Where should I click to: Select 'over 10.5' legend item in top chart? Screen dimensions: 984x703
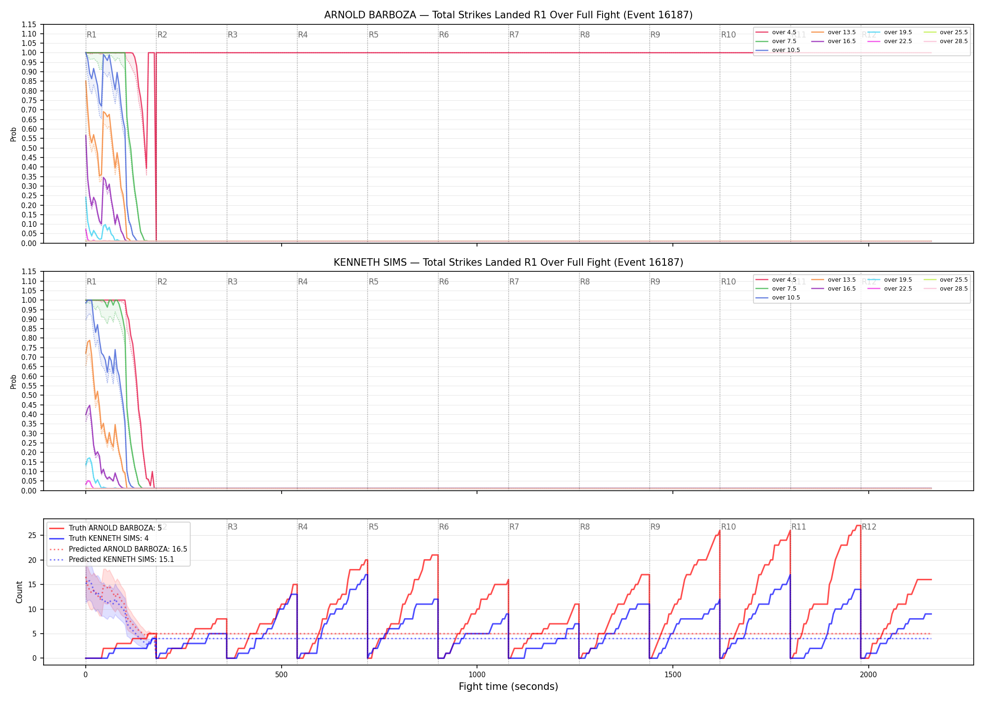[x=778, y=50]
